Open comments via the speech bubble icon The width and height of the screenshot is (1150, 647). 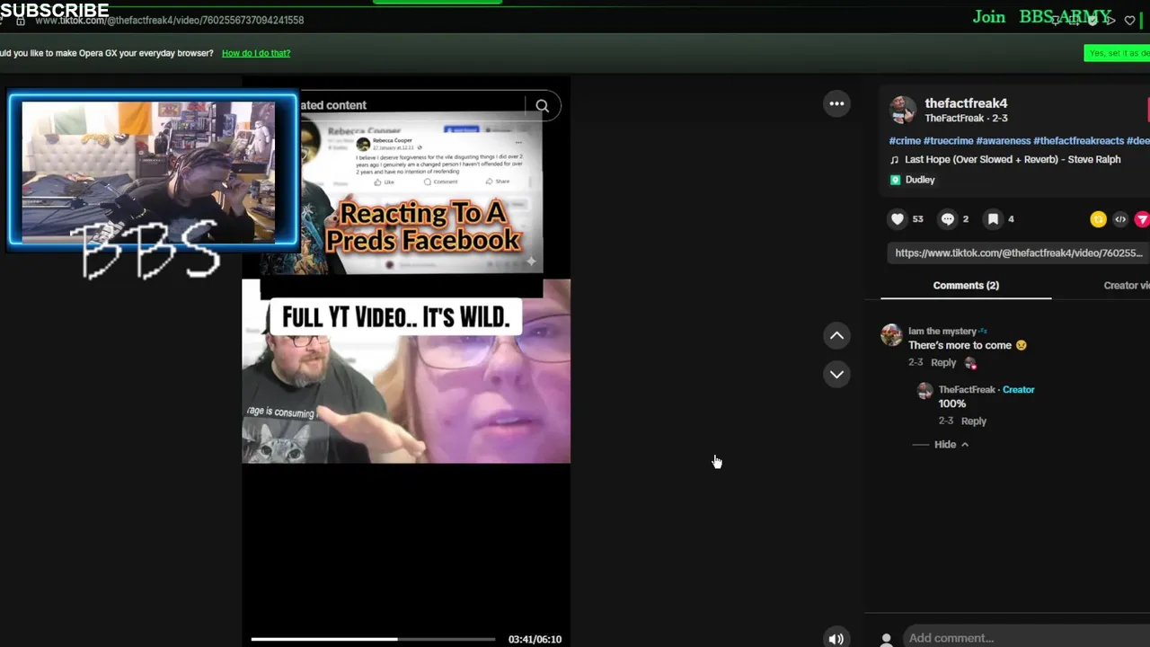[948, 219]
